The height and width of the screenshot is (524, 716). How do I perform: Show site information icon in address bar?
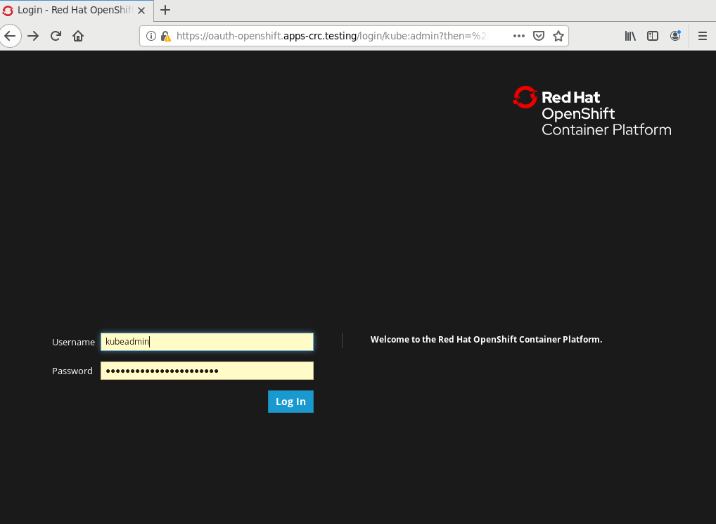151,36
